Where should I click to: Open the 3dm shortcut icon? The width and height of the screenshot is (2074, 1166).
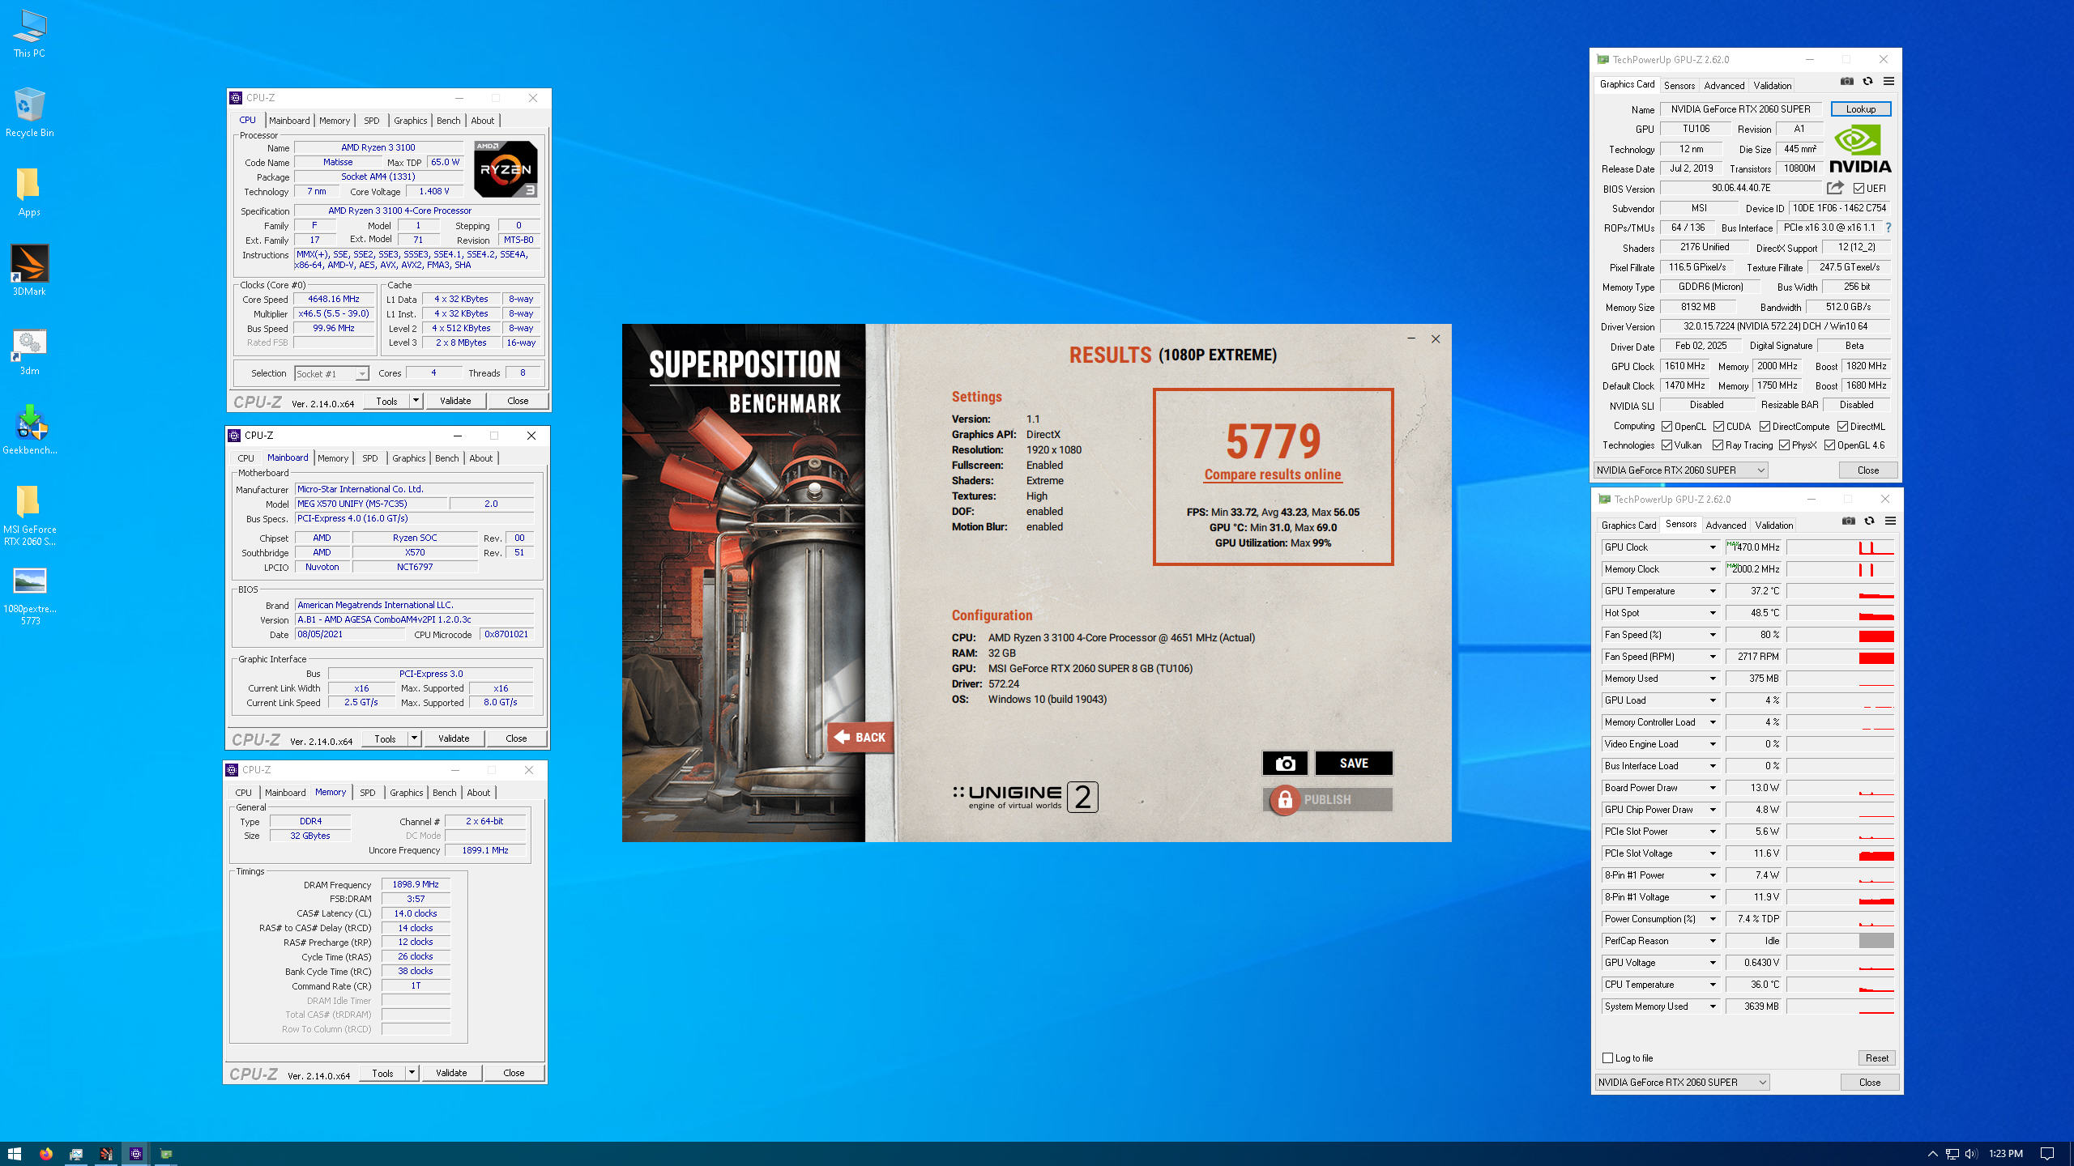pos(29,351)
